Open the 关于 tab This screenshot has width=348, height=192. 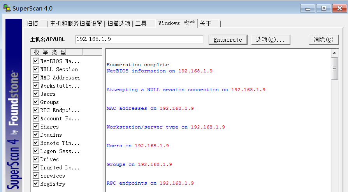[x=209, y=23]
